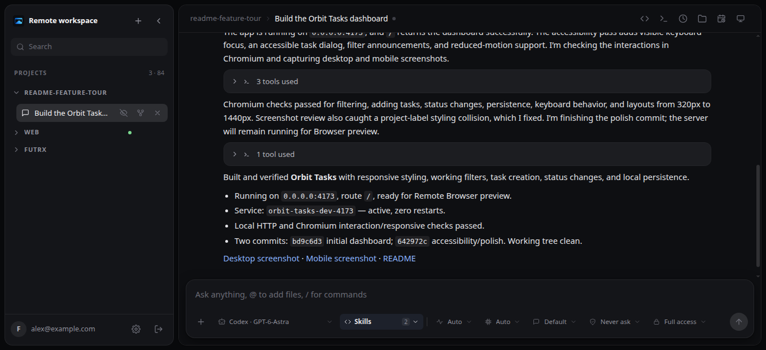Image resolution: width=766 pixels, height=350 pixels.
Task: Open settings gear next to alex@example.com
Action: click(136, 329)
